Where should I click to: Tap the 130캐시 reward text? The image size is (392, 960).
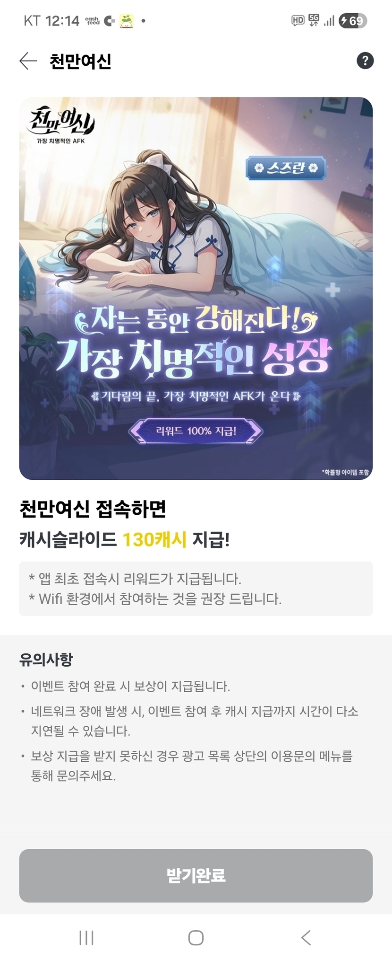click(154, 539)
